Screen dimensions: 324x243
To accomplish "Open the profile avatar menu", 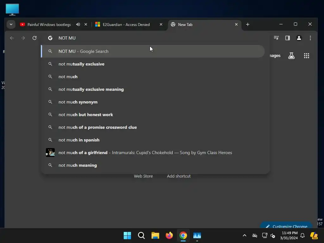I will [299, 38].
